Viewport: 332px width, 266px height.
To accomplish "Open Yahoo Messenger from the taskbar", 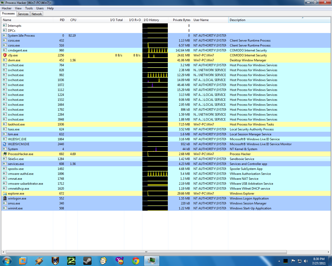I will tap(120, 261).
